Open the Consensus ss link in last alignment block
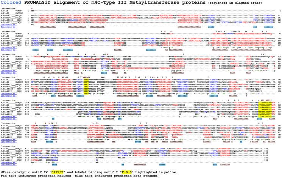Screen dimensions: 282x178 click(9, 165)
